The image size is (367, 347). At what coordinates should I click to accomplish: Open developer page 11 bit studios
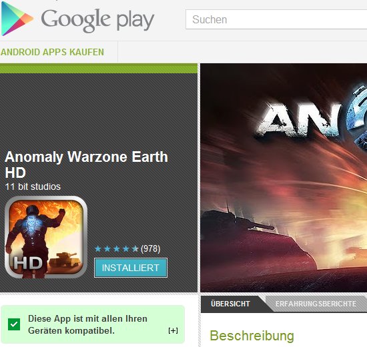point(33,186)
